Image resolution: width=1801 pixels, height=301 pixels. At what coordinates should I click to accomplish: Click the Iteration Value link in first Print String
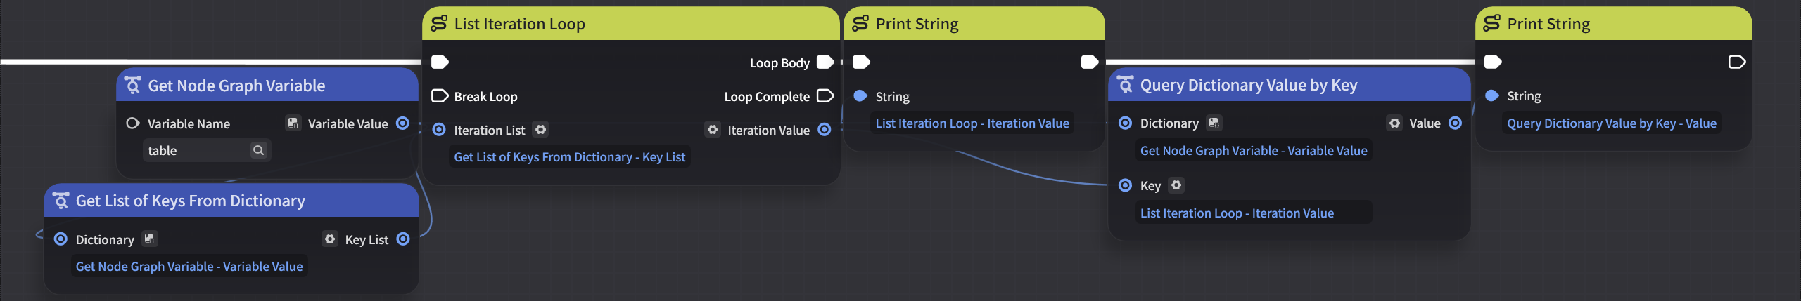[972, 123]
